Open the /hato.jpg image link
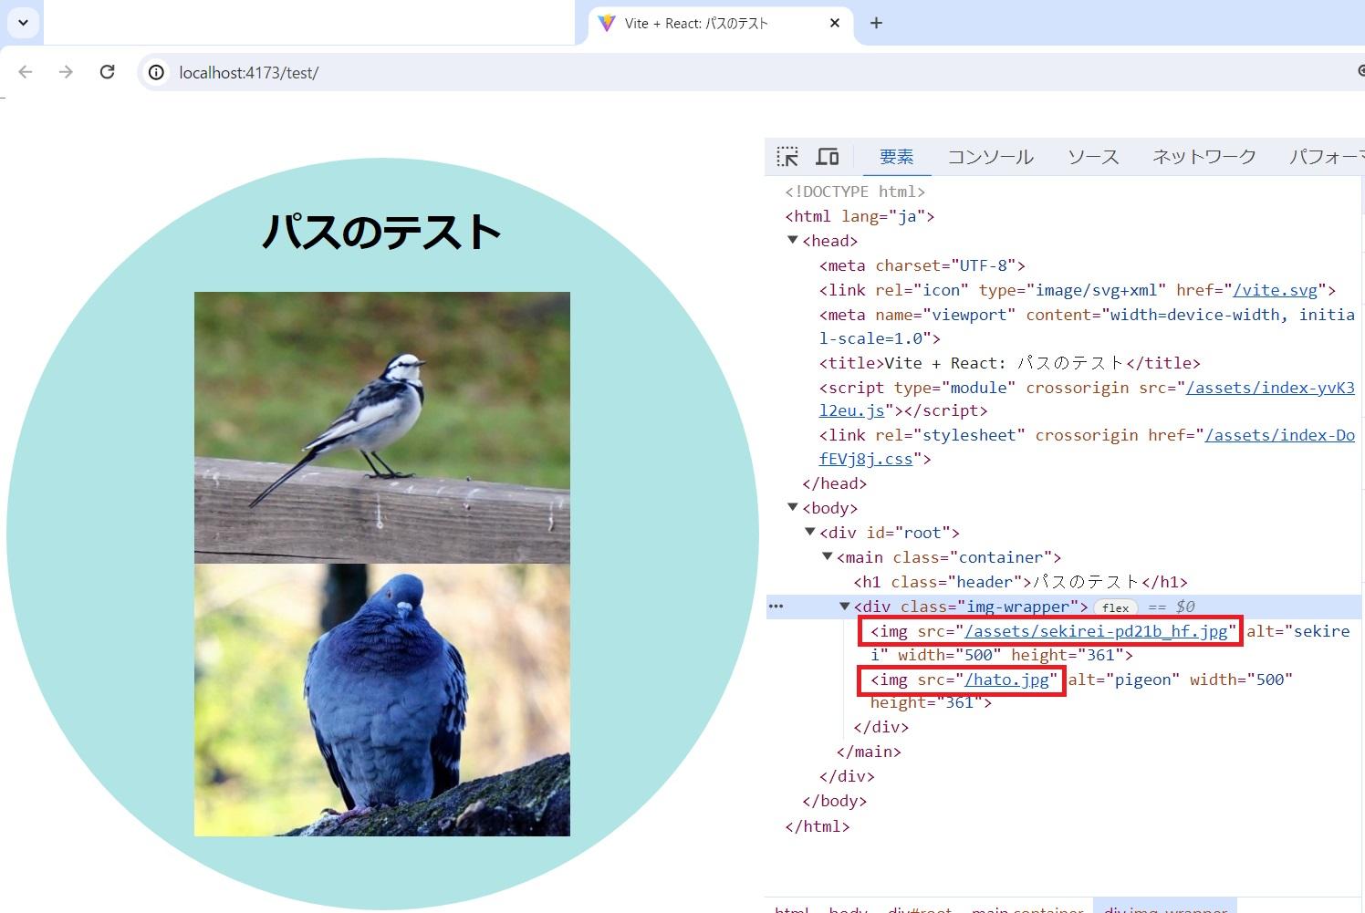This screenshot has width=1365, height=913. click(x=1007, y=680)
